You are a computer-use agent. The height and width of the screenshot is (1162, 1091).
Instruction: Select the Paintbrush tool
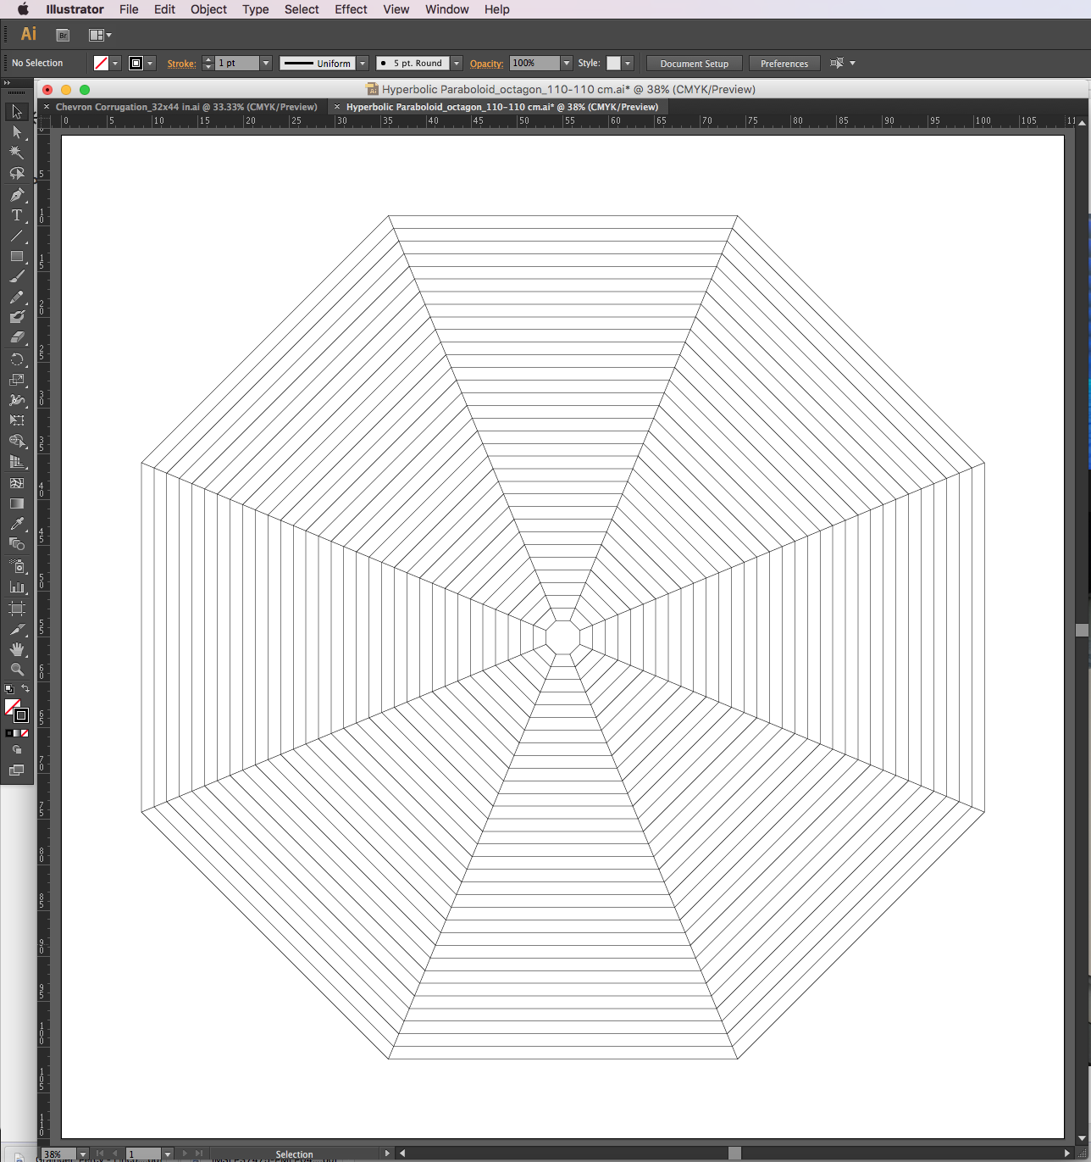16,276
